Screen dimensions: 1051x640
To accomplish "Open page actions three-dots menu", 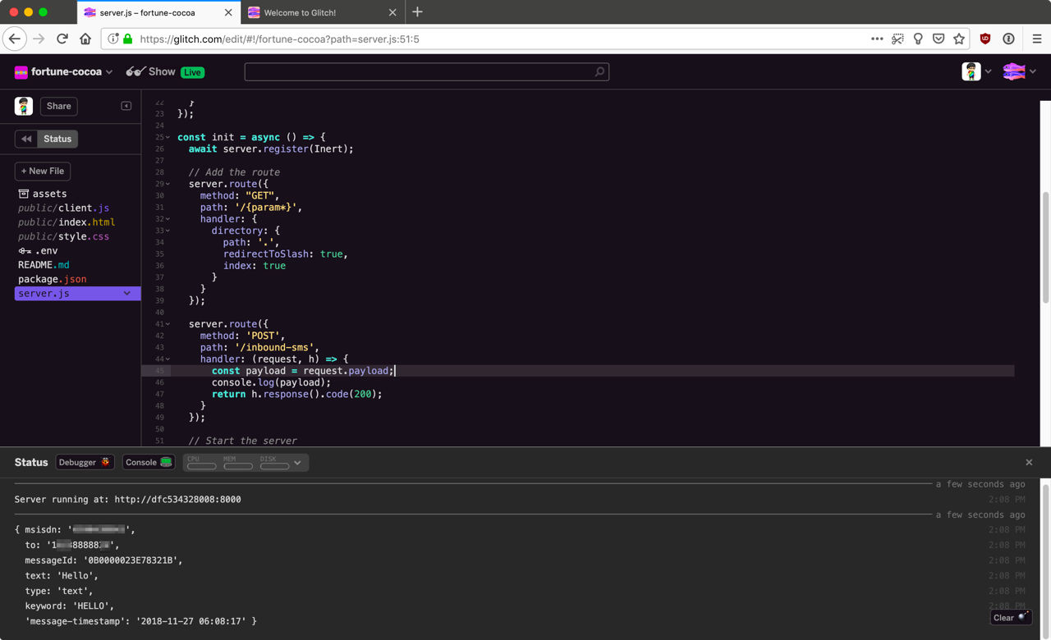I will (x=877, y=39).
